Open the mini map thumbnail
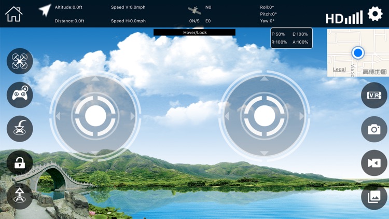 coord(358,53)
